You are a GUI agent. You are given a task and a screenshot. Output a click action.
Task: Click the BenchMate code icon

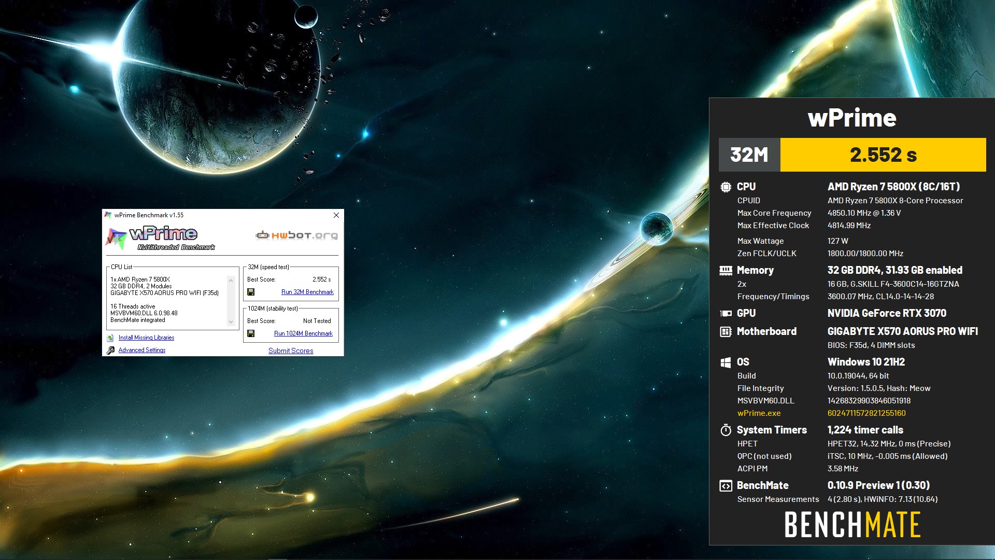point(726,486)
